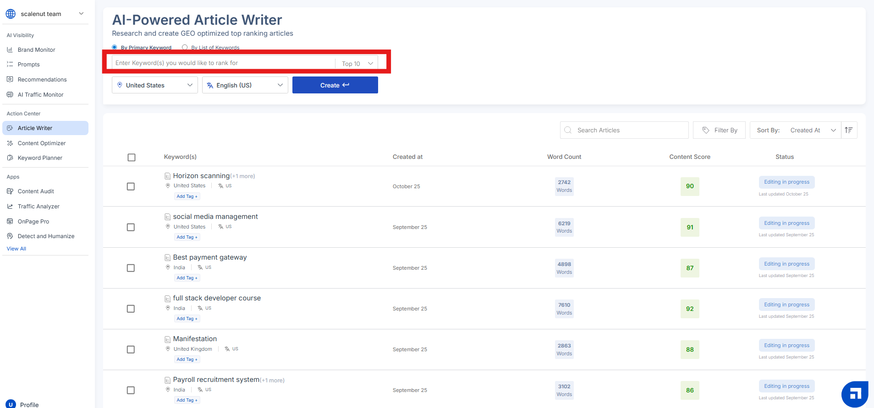Go to Recommendations in the sidebar
874x408 pixels.
point(42,80)
